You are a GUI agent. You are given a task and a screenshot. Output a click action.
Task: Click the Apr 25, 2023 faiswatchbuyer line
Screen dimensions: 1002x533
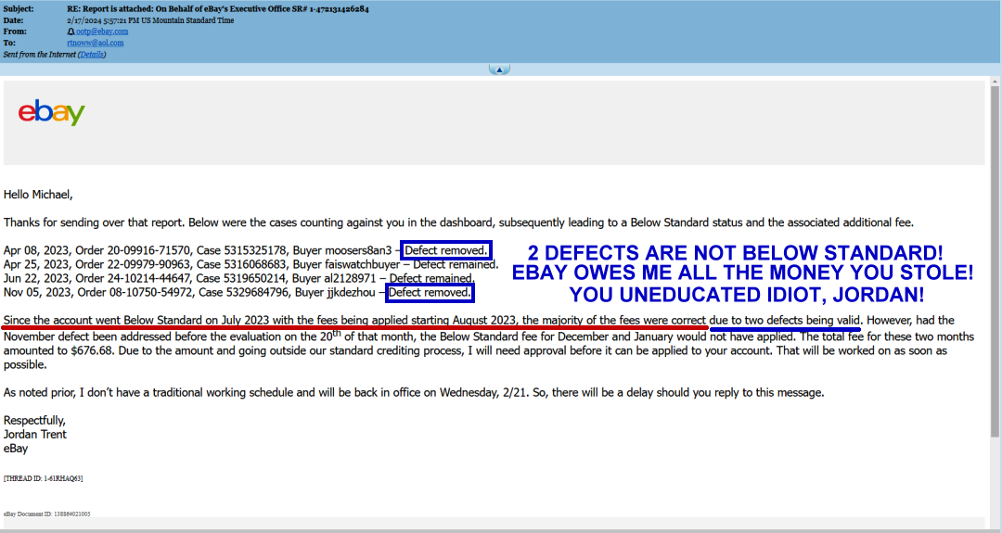coord(250,264)
